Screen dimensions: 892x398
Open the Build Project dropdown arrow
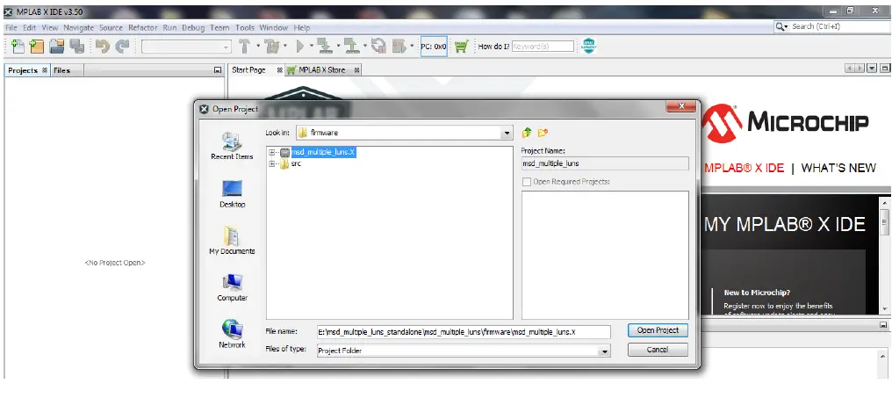coord(258,46)
